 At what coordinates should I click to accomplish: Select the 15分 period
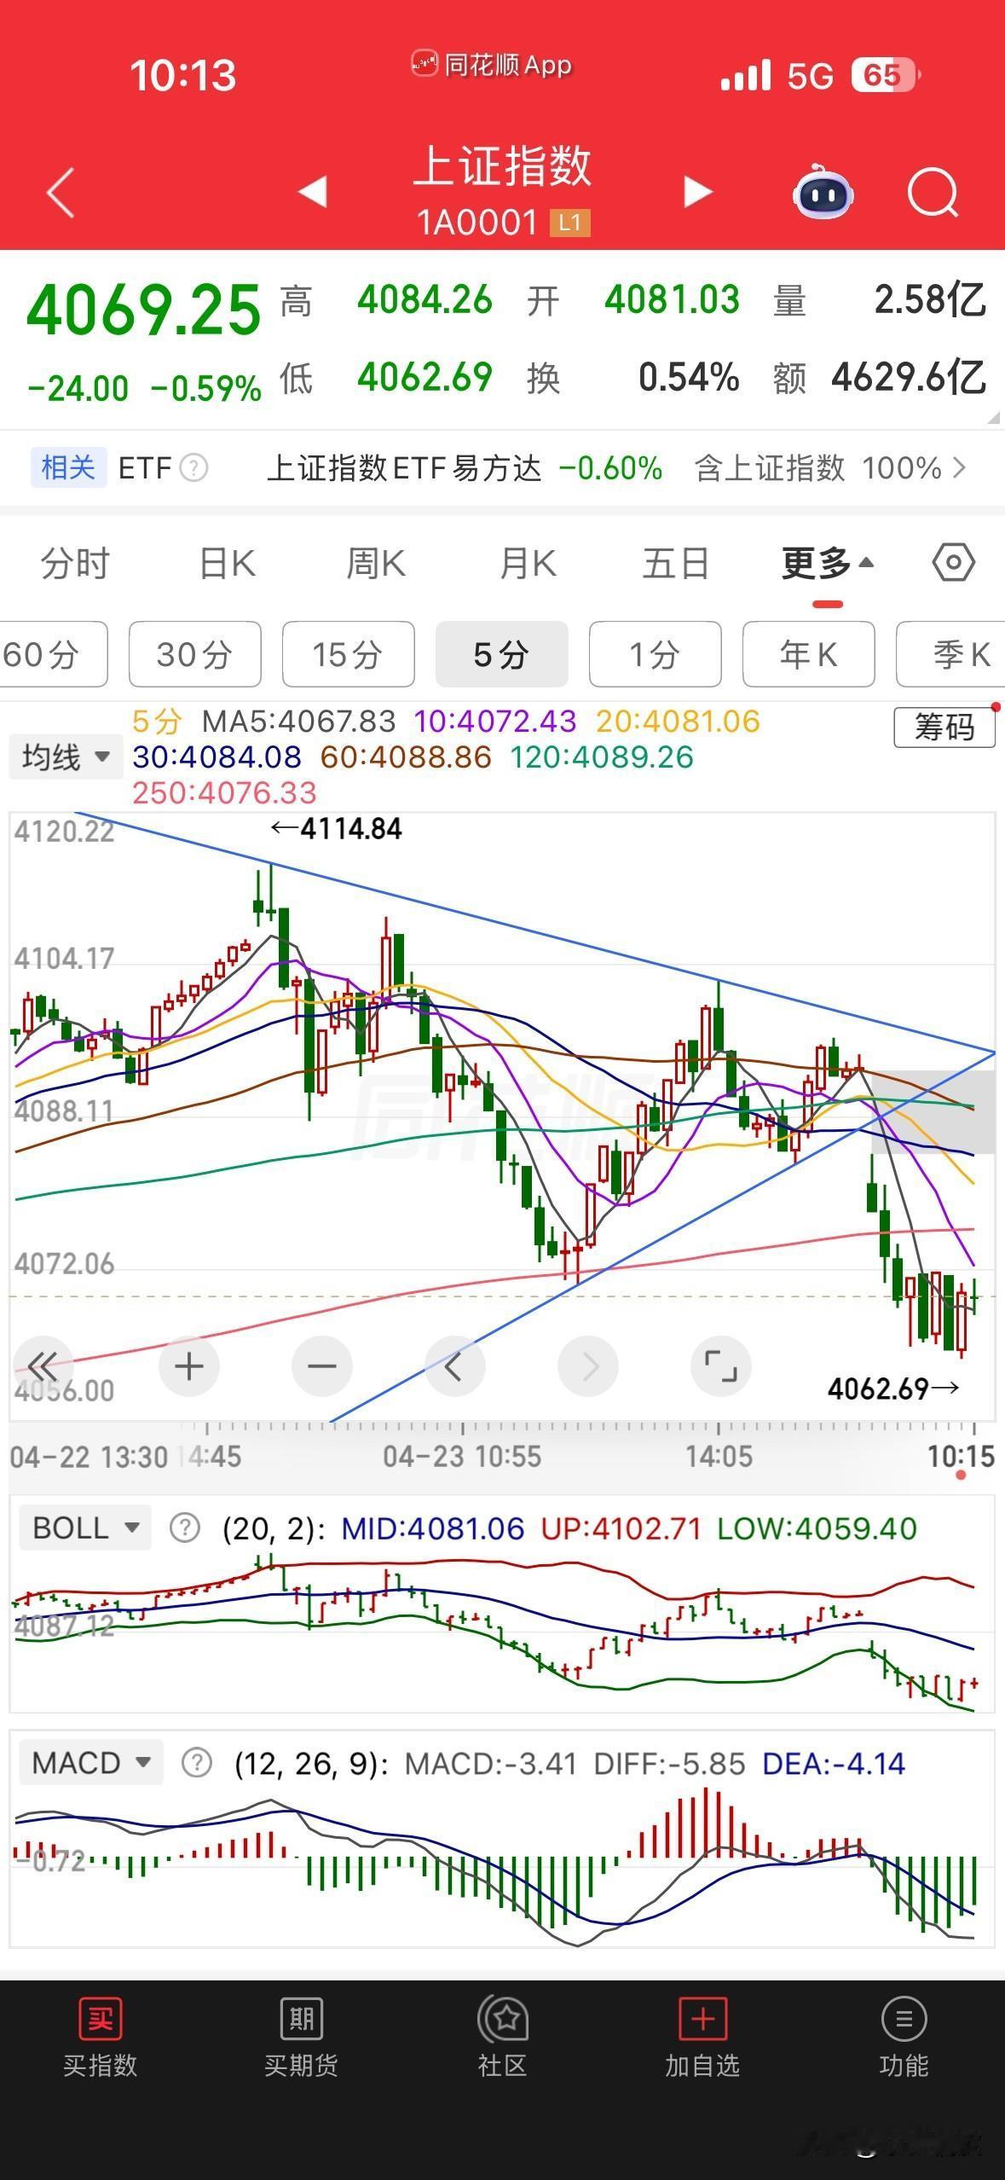[349, 654]
